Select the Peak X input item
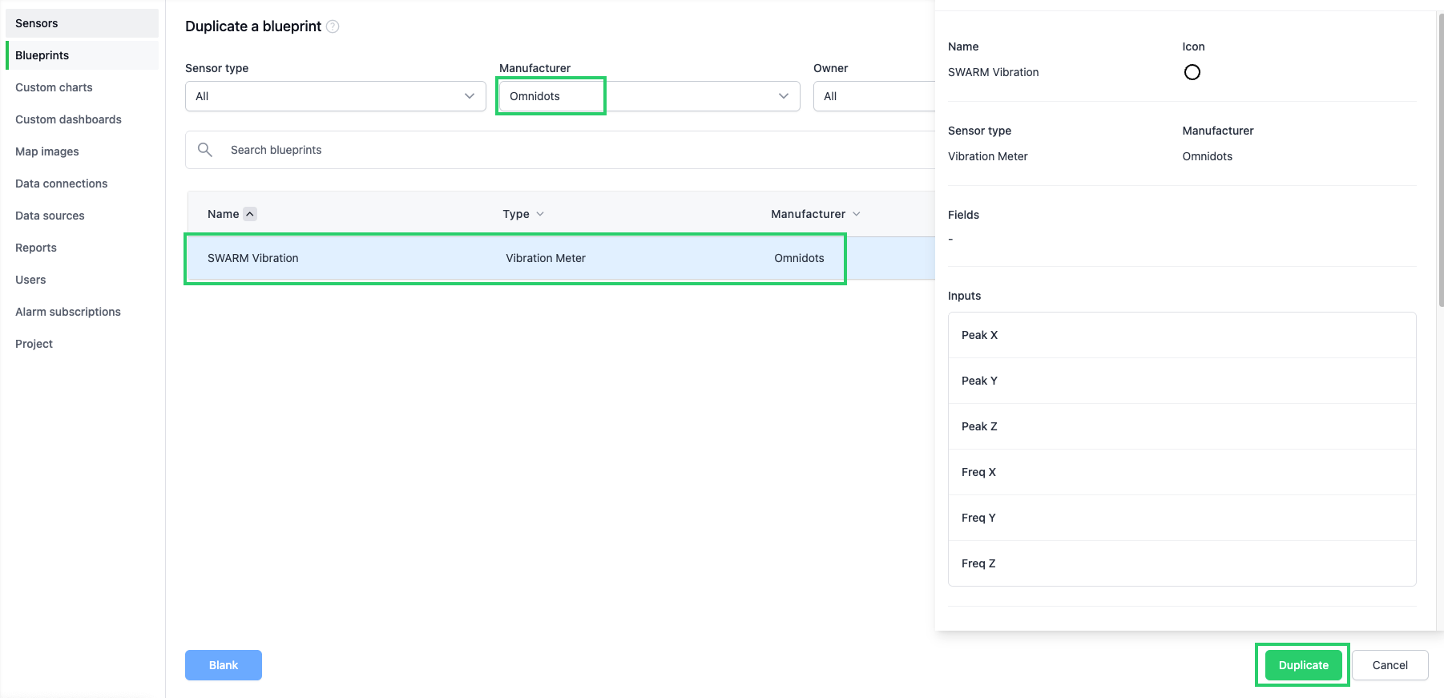The height and width of the screenshot is (698, 1444). pos(1181,335)
